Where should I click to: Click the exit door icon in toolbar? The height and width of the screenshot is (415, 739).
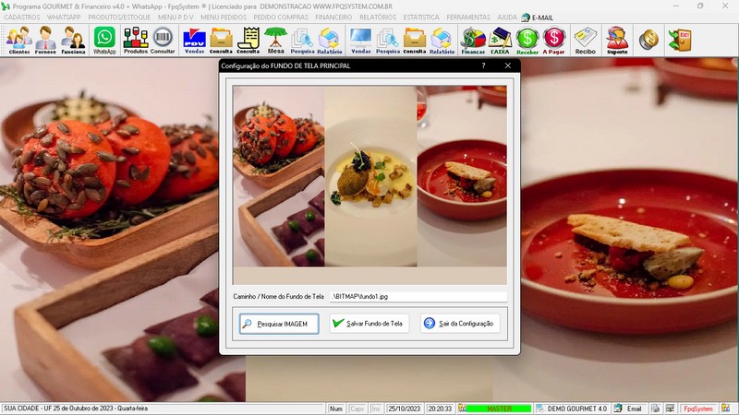click(680, 40)
